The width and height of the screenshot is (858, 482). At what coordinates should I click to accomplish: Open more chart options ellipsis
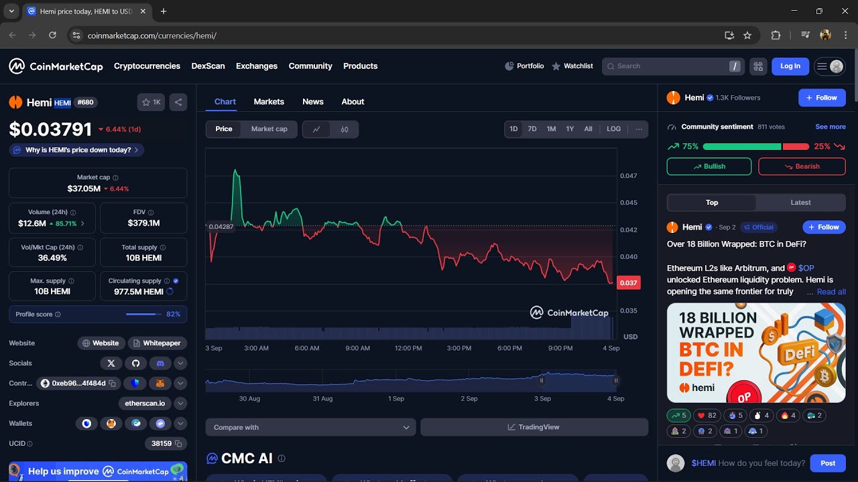[x=639, y=129]
